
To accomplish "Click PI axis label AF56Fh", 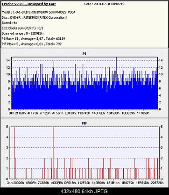I will (58, 113).
